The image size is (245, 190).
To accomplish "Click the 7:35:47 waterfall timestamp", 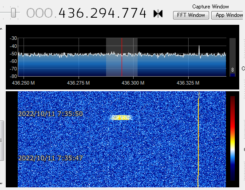I will pos(50,158).
